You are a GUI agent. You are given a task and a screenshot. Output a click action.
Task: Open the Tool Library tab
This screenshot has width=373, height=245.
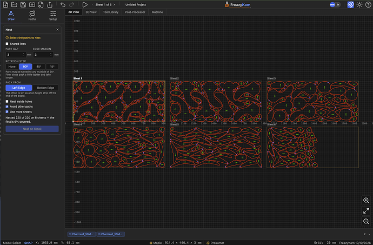111,12
